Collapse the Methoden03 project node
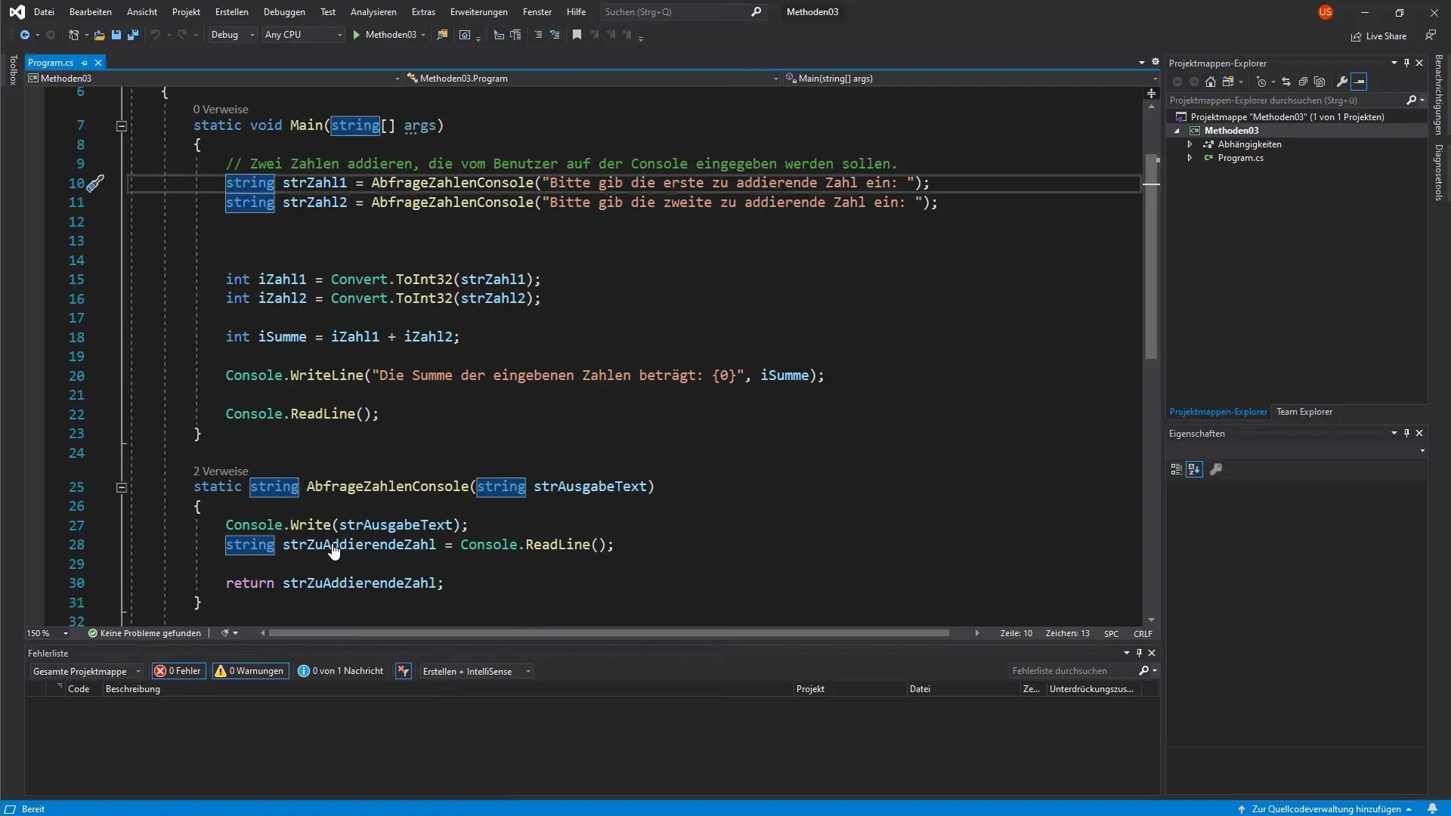The image size is (1451, 816). (1177, 131)
